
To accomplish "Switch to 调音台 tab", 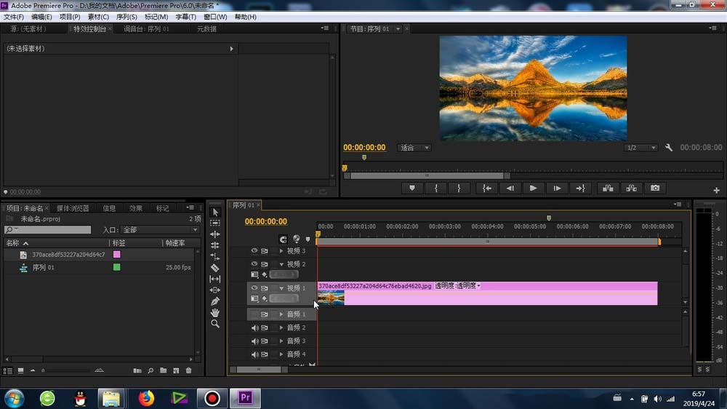I will pyautogui.click(x=147, y=29).
